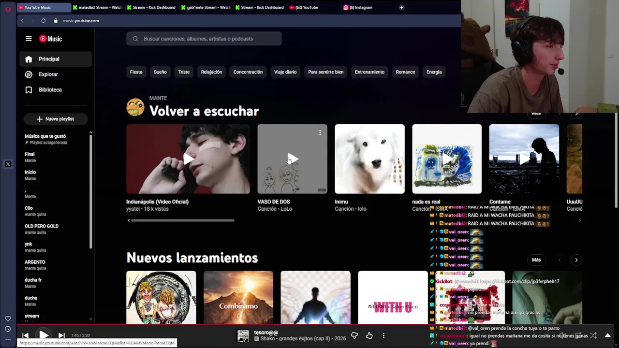Image resolution: width=619 pixels, height=348 pixels.
Task: Open the Final playlist
Action: pyautogui.click(x=55, y=157)
